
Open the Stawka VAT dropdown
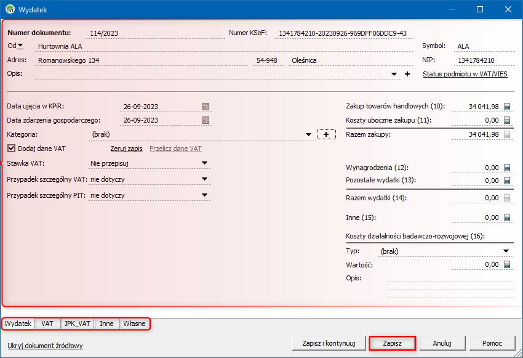[204, 163]
